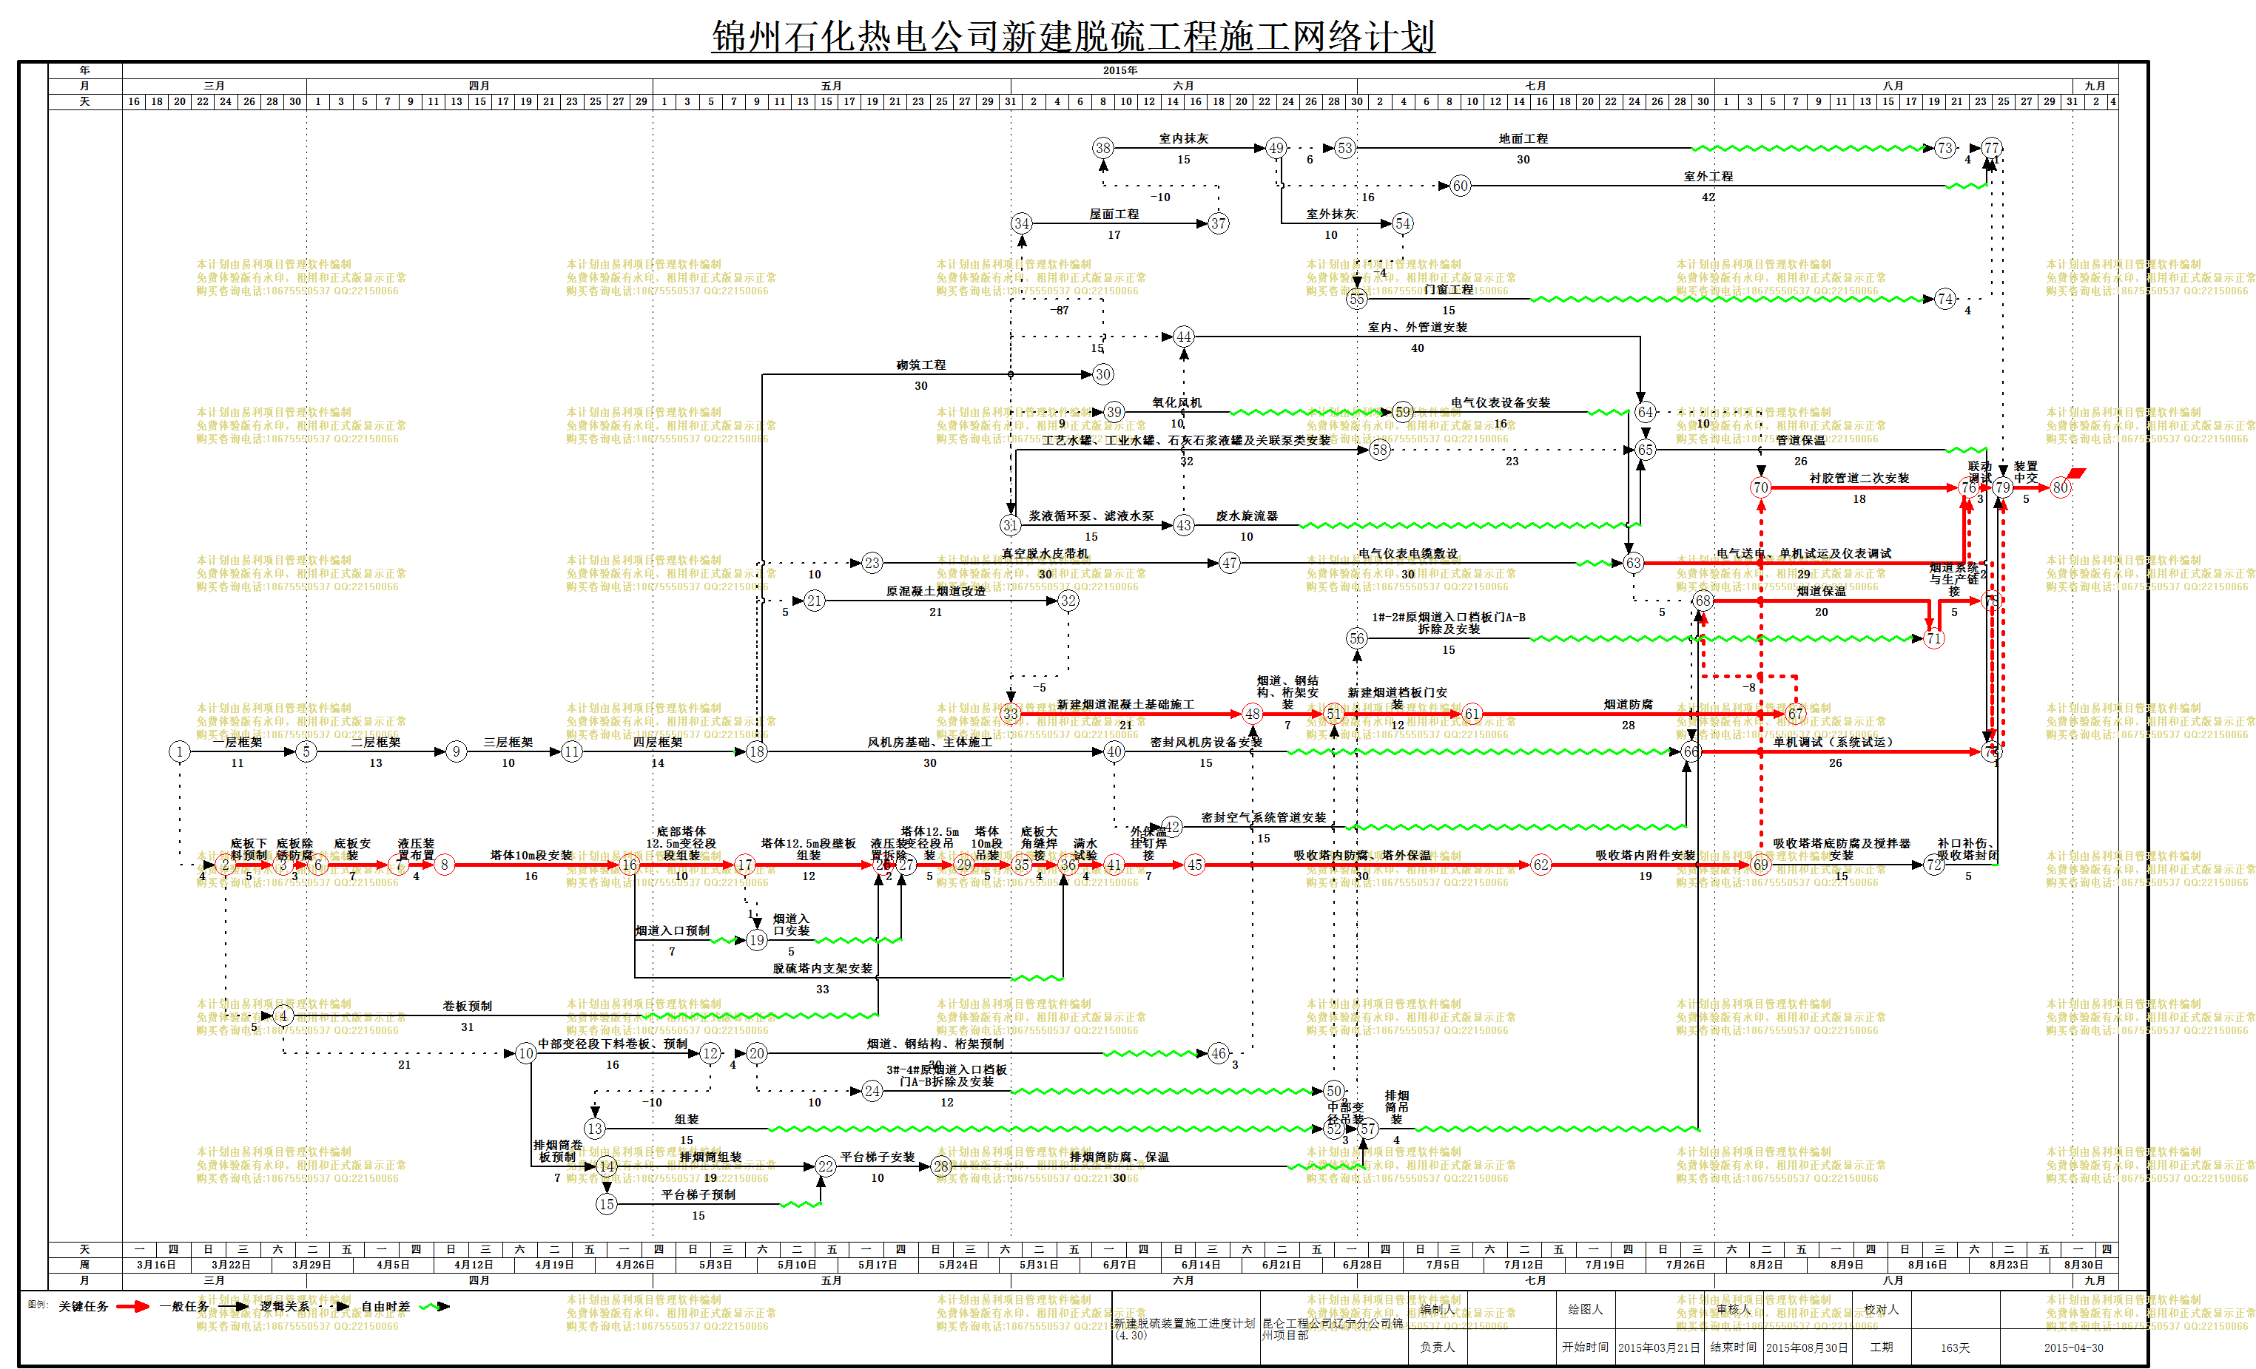Viewport: 2256px width, 1369px height.
Task: Select node 15 before 平台梯子预制
Action: 606,1204
